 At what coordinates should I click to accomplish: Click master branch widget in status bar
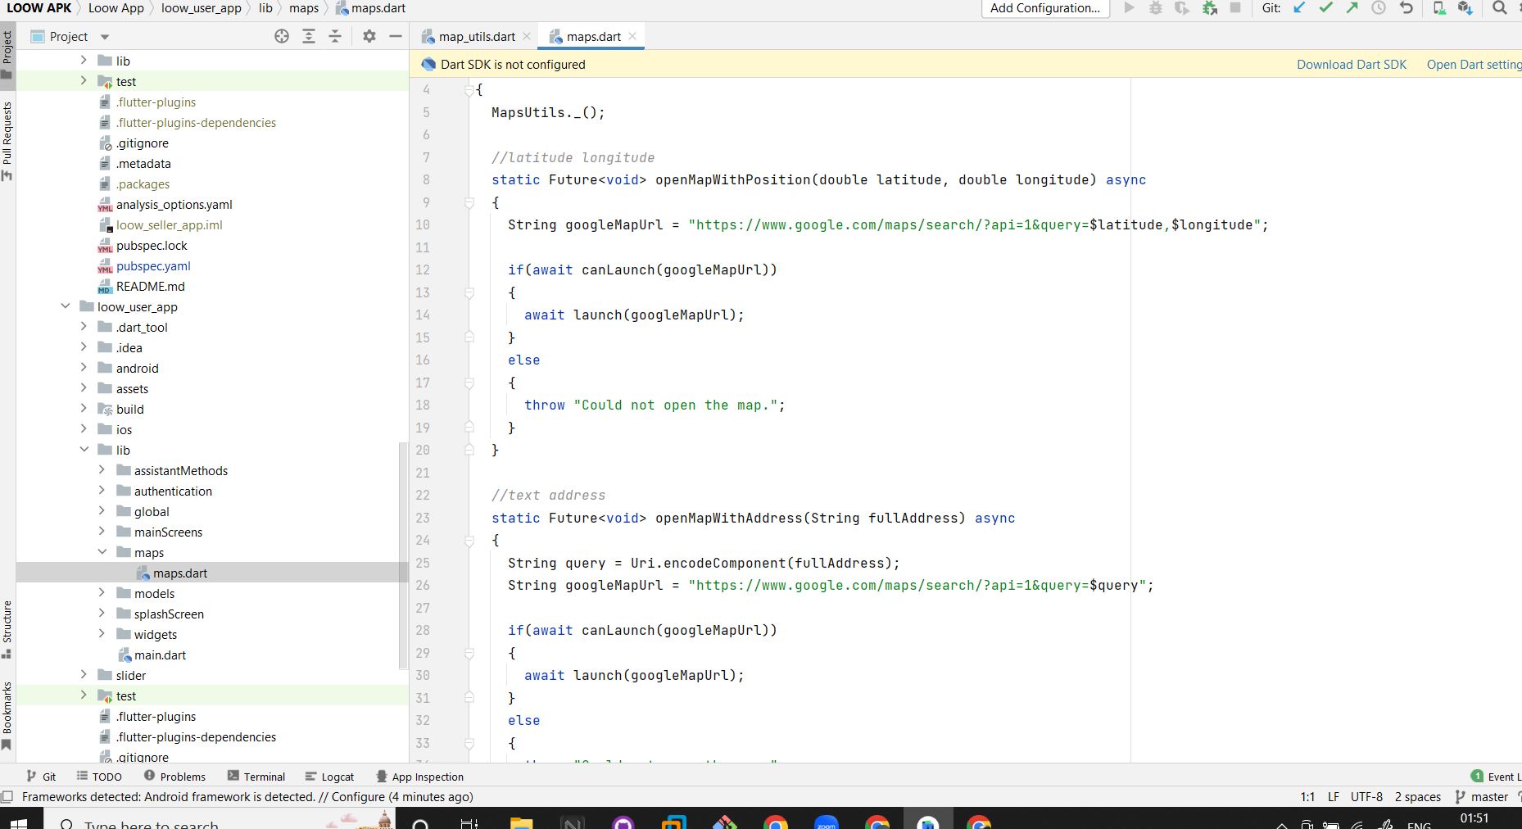(1483, 796)
